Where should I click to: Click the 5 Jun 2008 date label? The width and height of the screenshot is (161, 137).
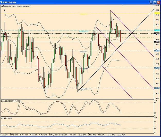[72, 135]
